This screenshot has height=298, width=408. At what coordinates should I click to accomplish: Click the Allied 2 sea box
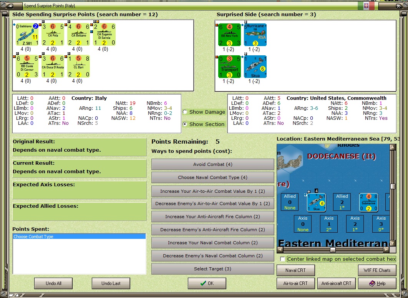click(342, 202)
